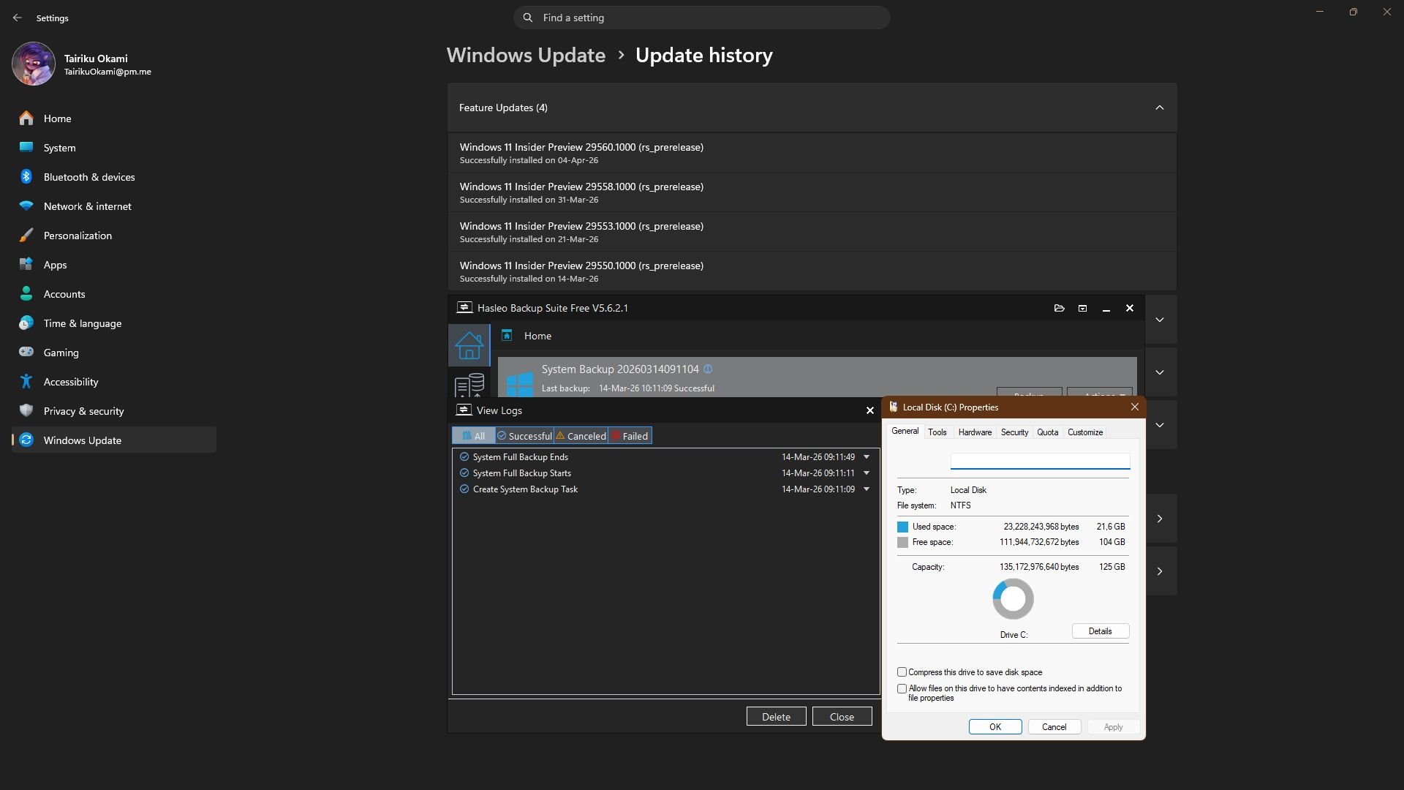
Task: Click Hasleo Backup Suite app logo icon
Action: [464, 308]
